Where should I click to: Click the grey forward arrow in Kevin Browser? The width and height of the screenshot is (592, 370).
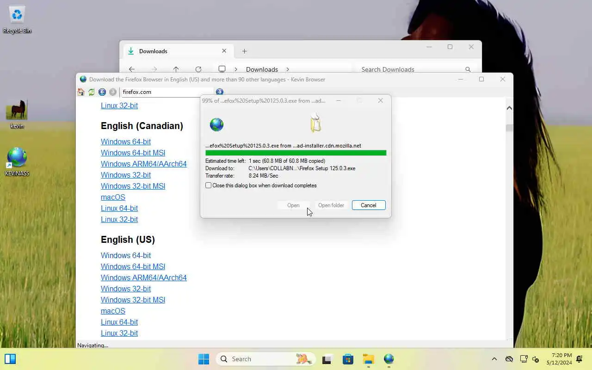(x=113, y=92)
